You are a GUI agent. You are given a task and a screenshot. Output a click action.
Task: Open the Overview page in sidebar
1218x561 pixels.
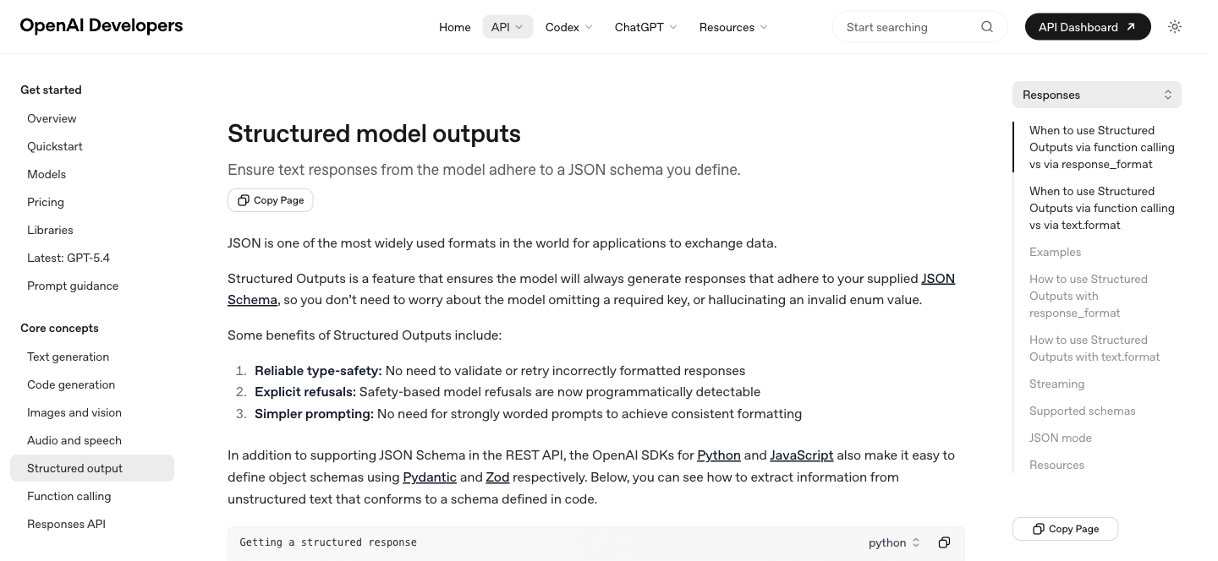92,118
